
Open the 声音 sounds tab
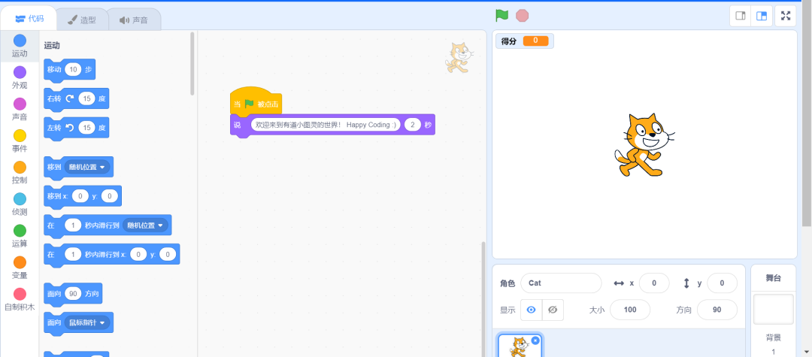(x=134, y=20)
